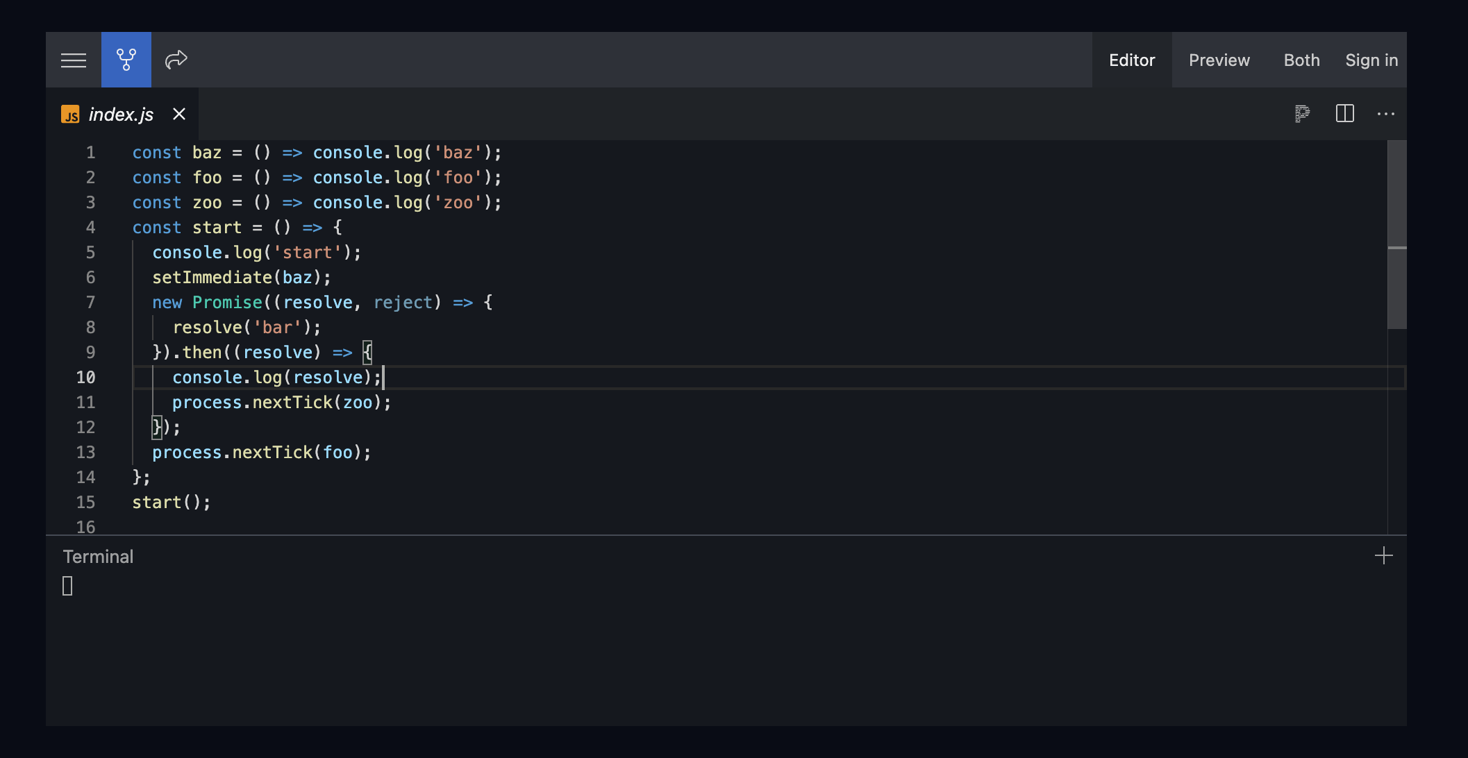The height and width of the screenshot is (758, 1468).
Task: Click the split editor icon
Action: click(1344, 113)
